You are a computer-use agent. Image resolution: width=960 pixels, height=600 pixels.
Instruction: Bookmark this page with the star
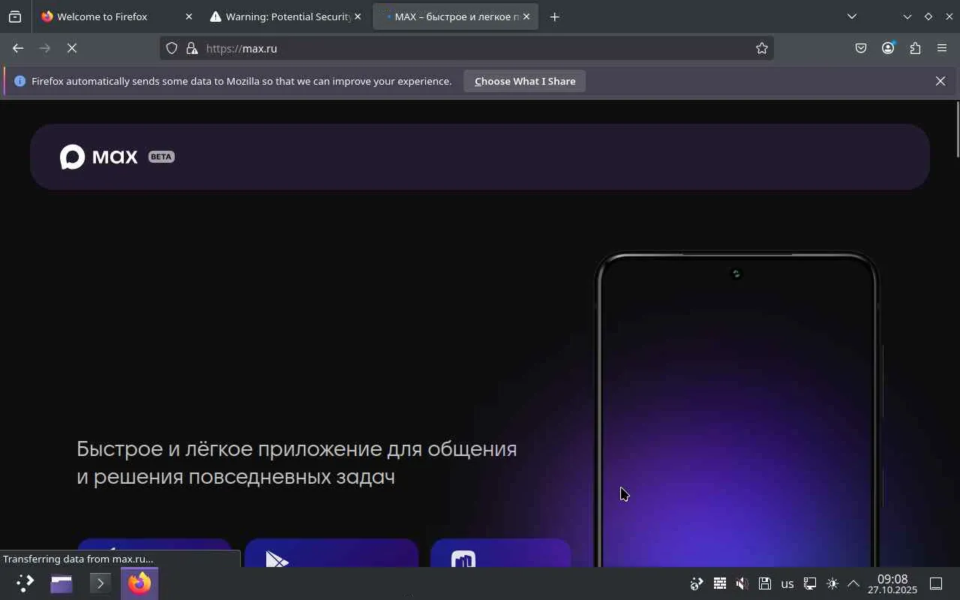(x=762, y=48)
